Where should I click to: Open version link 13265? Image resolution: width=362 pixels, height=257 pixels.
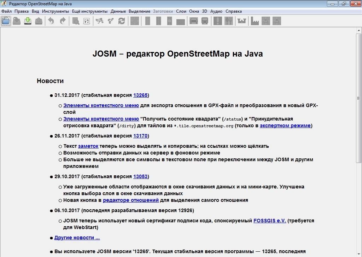[140, 95]
